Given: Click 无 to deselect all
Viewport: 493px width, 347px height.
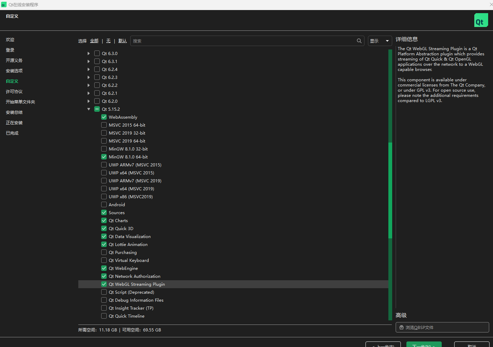Looking at the screenshot, I should pyautogui.click(x=108, y=41).
